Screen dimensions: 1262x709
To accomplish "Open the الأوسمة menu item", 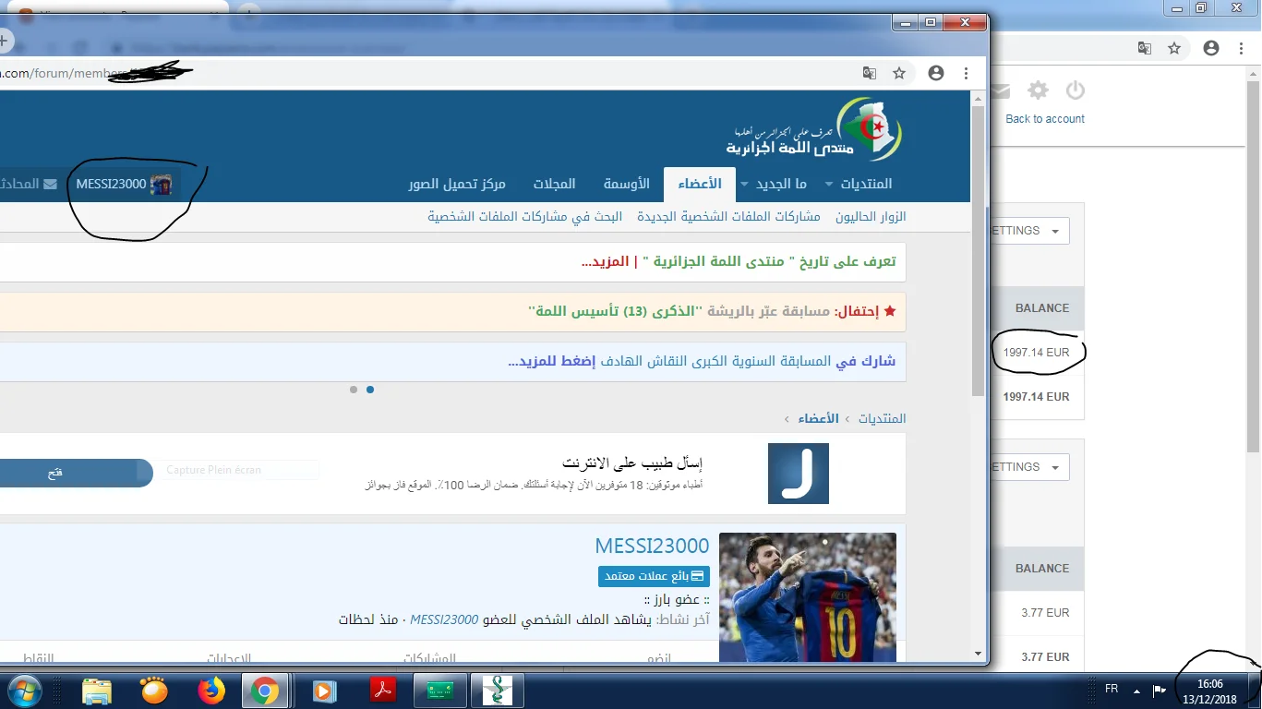I will pyautogui.click(x=627, y=184).
